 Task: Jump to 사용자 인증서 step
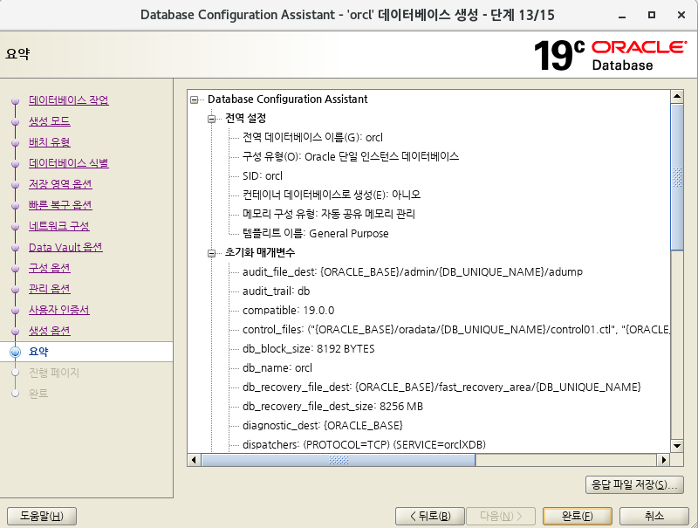[58, 310]
